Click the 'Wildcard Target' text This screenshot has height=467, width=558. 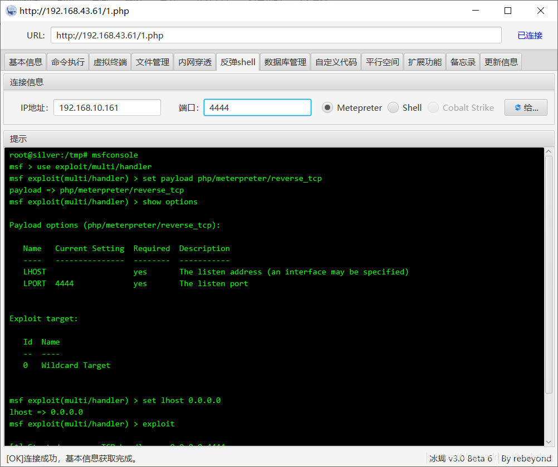(x=76, y=365)
